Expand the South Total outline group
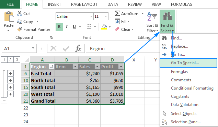This screenshot has height=127, width=218. pyautogui.click(x=10, y=87)
